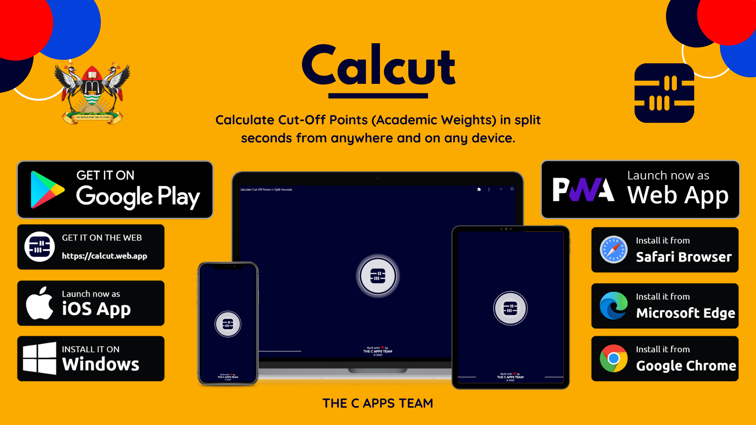Select Install it from Microsoft Edge

pos(665,306)
